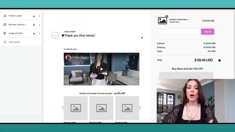Show next recommended products

point(140,107)
